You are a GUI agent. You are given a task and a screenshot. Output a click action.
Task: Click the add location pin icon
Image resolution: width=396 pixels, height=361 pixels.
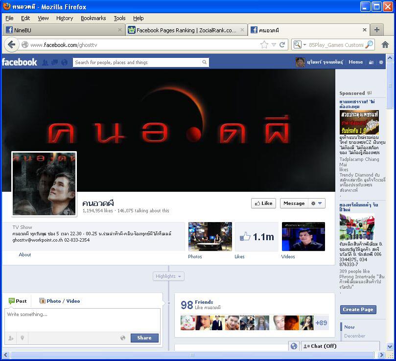tap(22, 338)
